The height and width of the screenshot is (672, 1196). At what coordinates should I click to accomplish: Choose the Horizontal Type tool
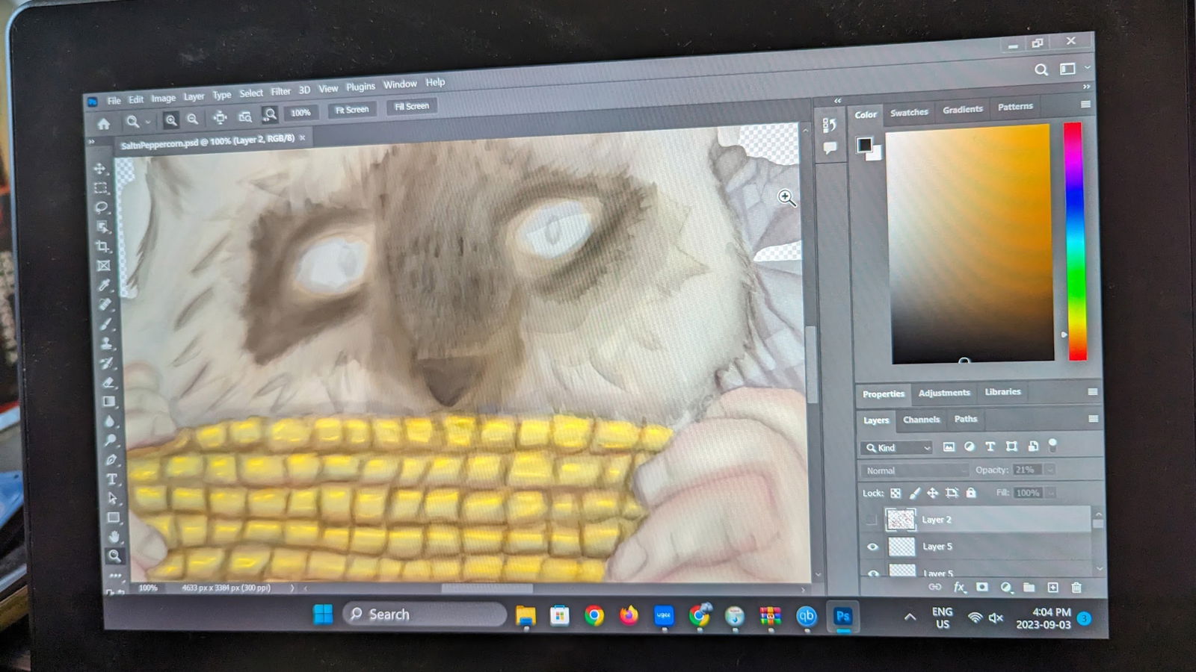(x=111, y=479)
